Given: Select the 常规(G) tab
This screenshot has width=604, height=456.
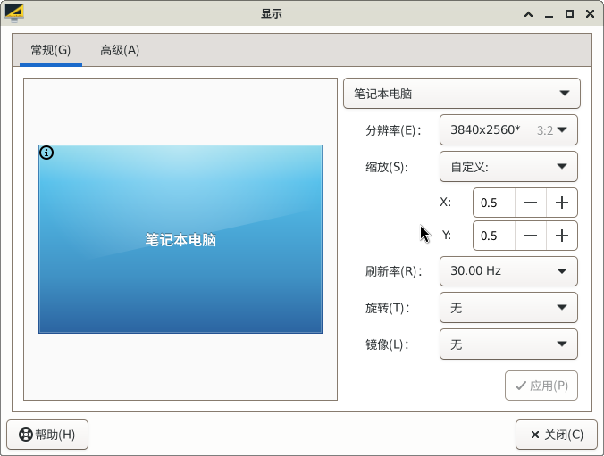Looking at the screenshot, I should point(51,50).
